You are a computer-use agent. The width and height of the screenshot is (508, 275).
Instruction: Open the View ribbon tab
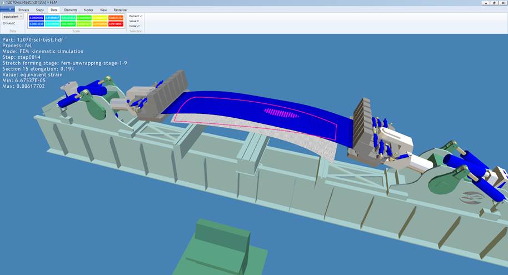[x=103, y=10]
